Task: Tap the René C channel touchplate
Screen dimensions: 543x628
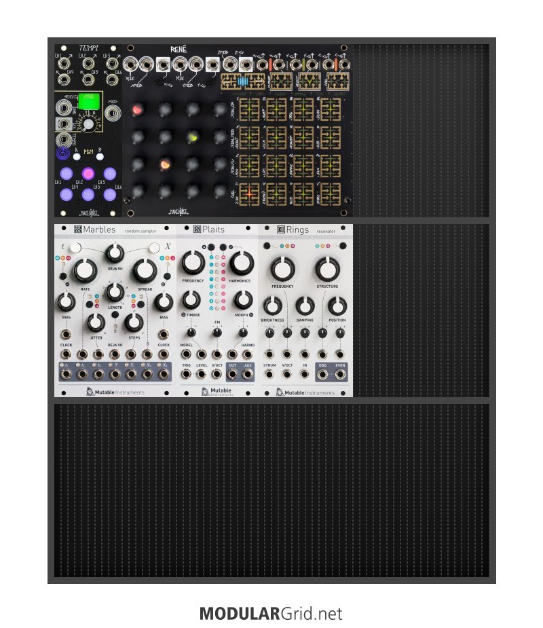Action: [338, 81]
